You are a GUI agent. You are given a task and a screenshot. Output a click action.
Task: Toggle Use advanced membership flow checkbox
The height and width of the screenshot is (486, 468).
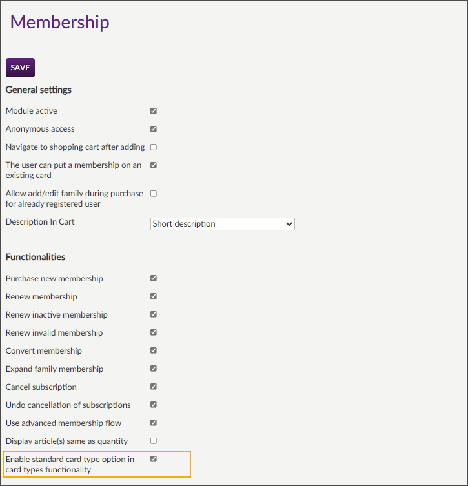pyautogui.click(x=154, y=423)
